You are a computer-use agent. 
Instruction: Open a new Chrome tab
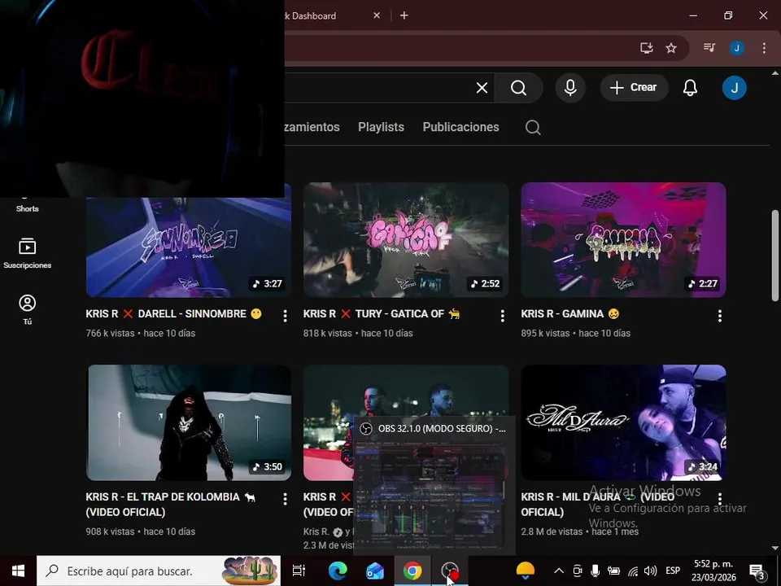point(404,15)
